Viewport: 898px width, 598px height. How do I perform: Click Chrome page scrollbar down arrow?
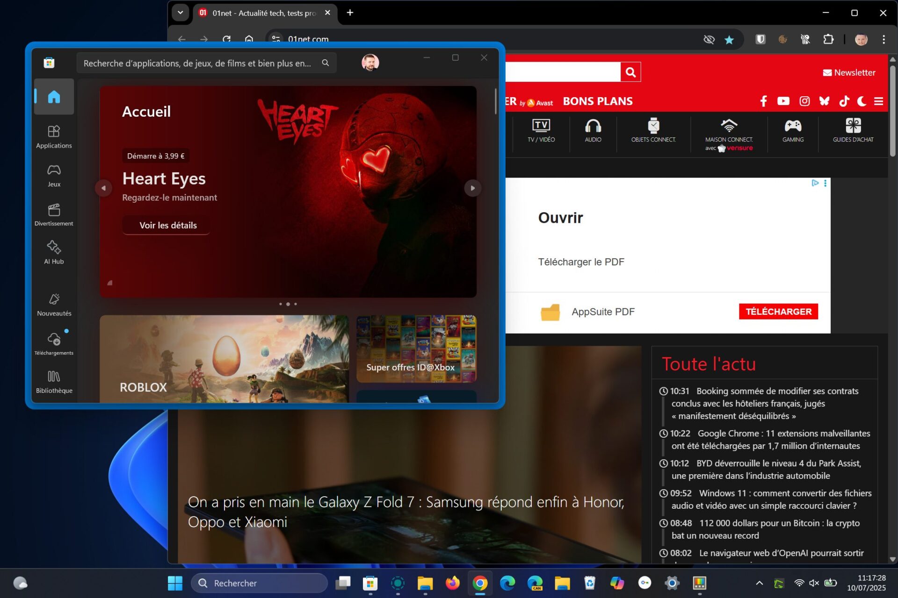(x=892, y=559)
